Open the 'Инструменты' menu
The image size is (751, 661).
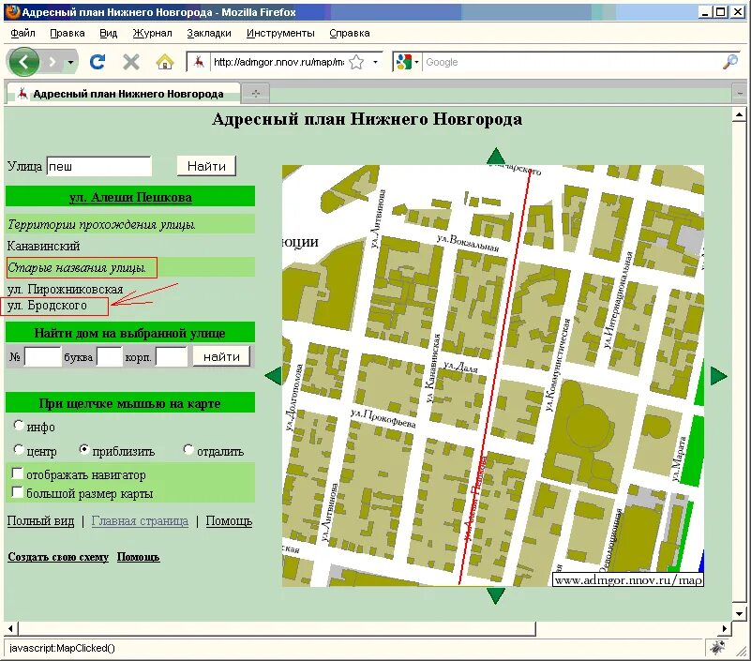pos(280,33)
